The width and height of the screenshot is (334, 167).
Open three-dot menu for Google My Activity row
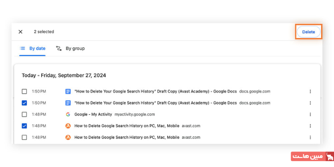[x=310, y=114]
